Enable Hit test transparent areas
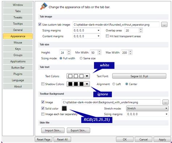Viewport: 172px width, 143px height. [x=107, y=36]
